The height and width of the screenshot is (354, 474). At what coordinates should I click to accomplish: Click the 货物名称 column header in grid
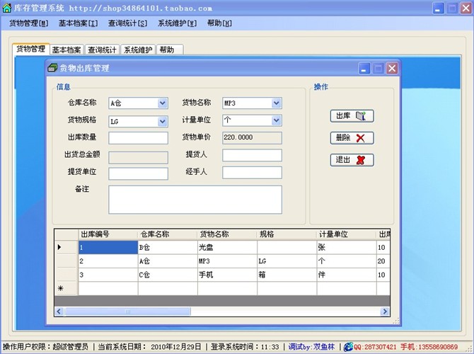pyautogui.click(x=227, y=234)
